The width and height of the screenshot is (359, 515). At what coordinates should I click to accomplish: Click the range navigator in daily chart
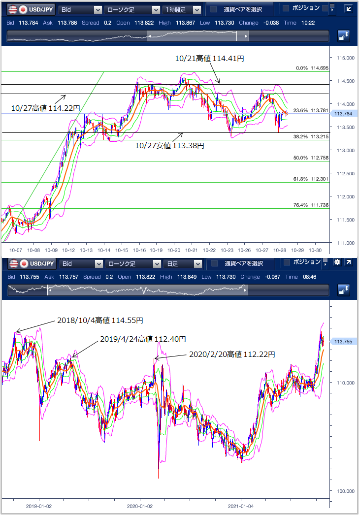168,290
